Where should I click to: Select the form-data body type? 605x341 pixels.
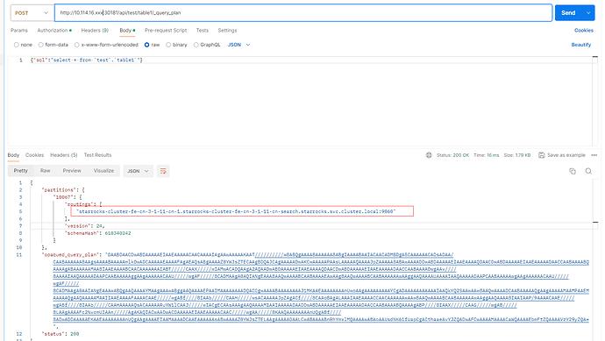[x=53, y=45]
